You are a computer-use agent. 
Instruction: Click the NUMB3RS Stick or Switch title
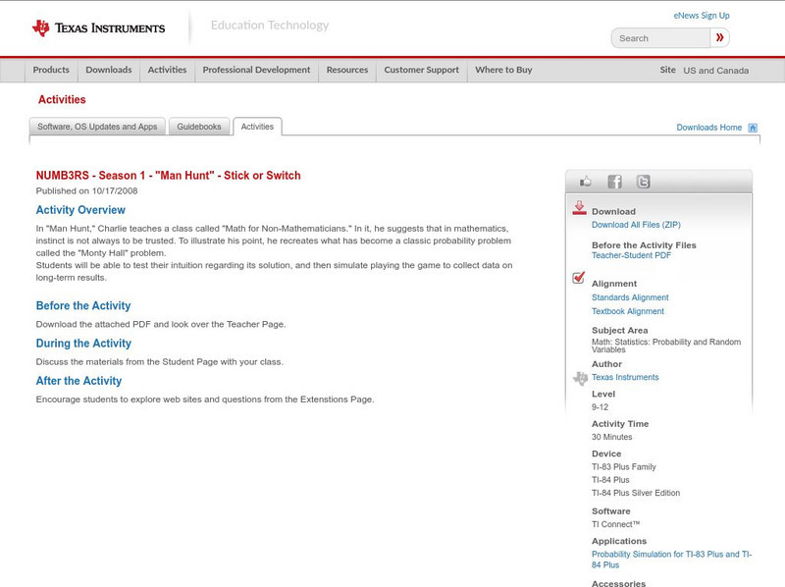click(168, 176)
